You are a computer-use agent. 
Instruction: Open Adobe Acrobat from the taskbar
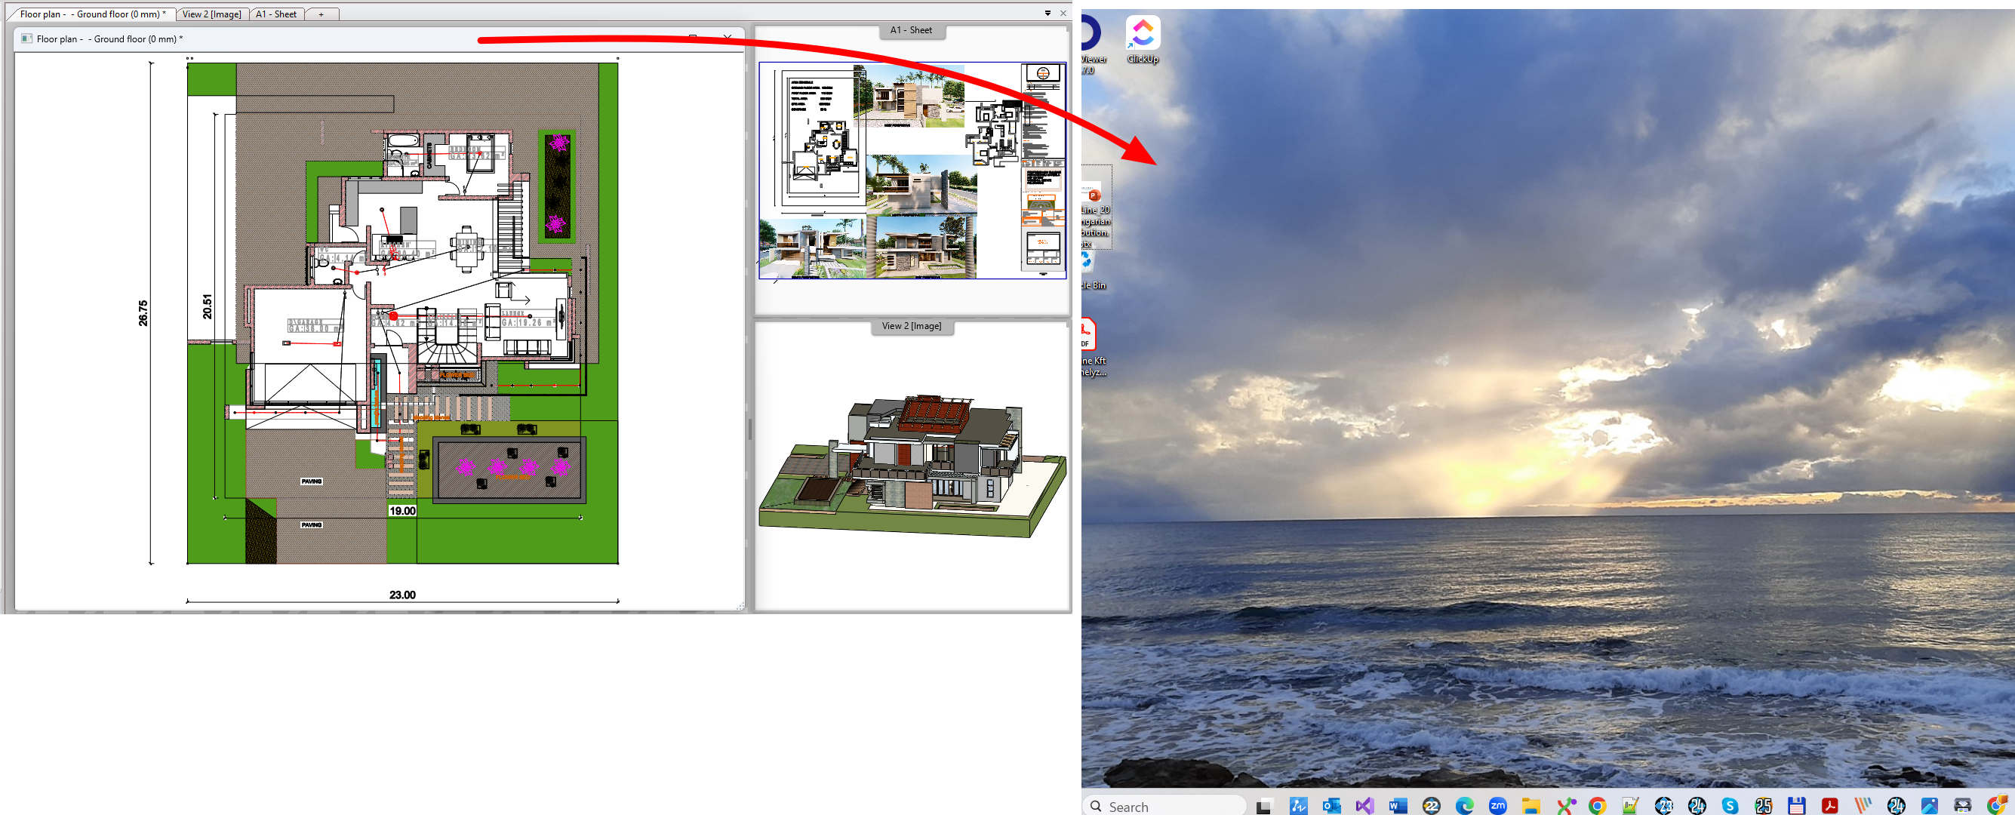(x=1829, y=806)
